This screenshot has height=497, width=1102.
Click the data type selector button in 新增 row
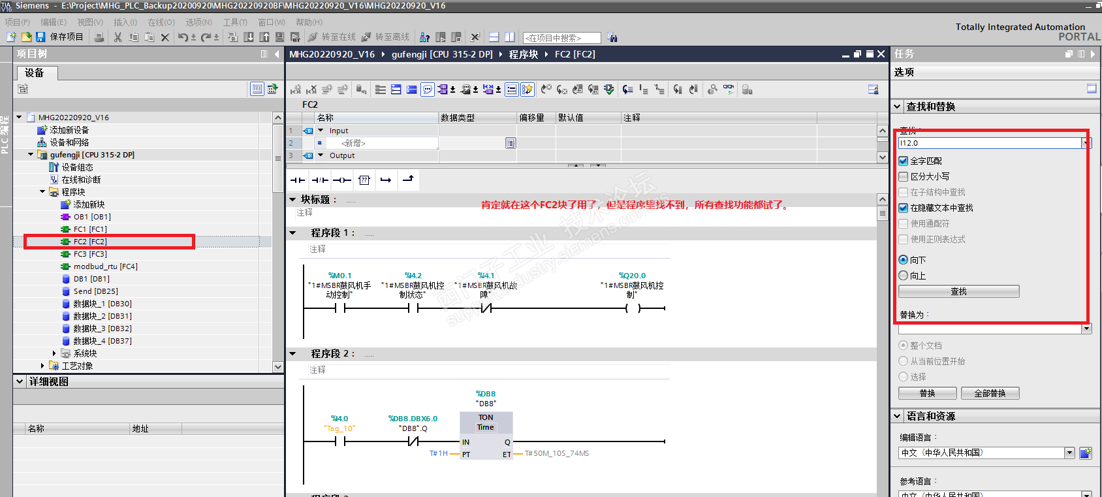[x=511, y=143]
